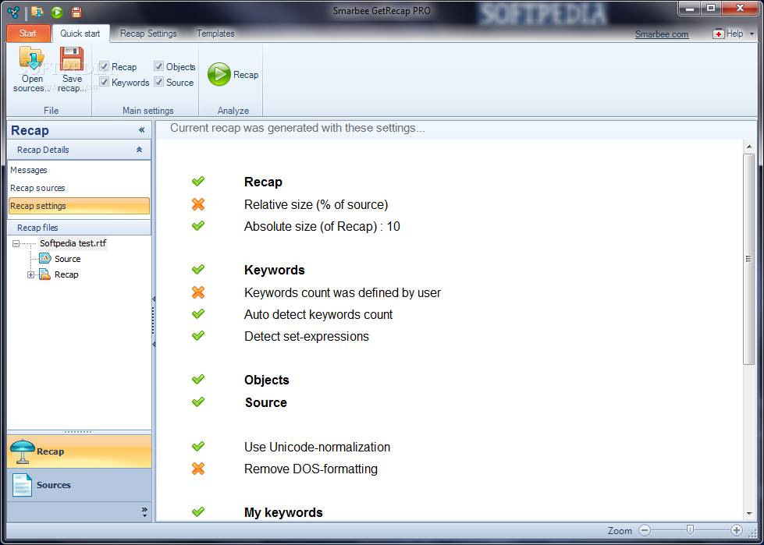The image size is (764, 545).
Task: Open the Smarbee.com link
Action: [x=662, y=34]
